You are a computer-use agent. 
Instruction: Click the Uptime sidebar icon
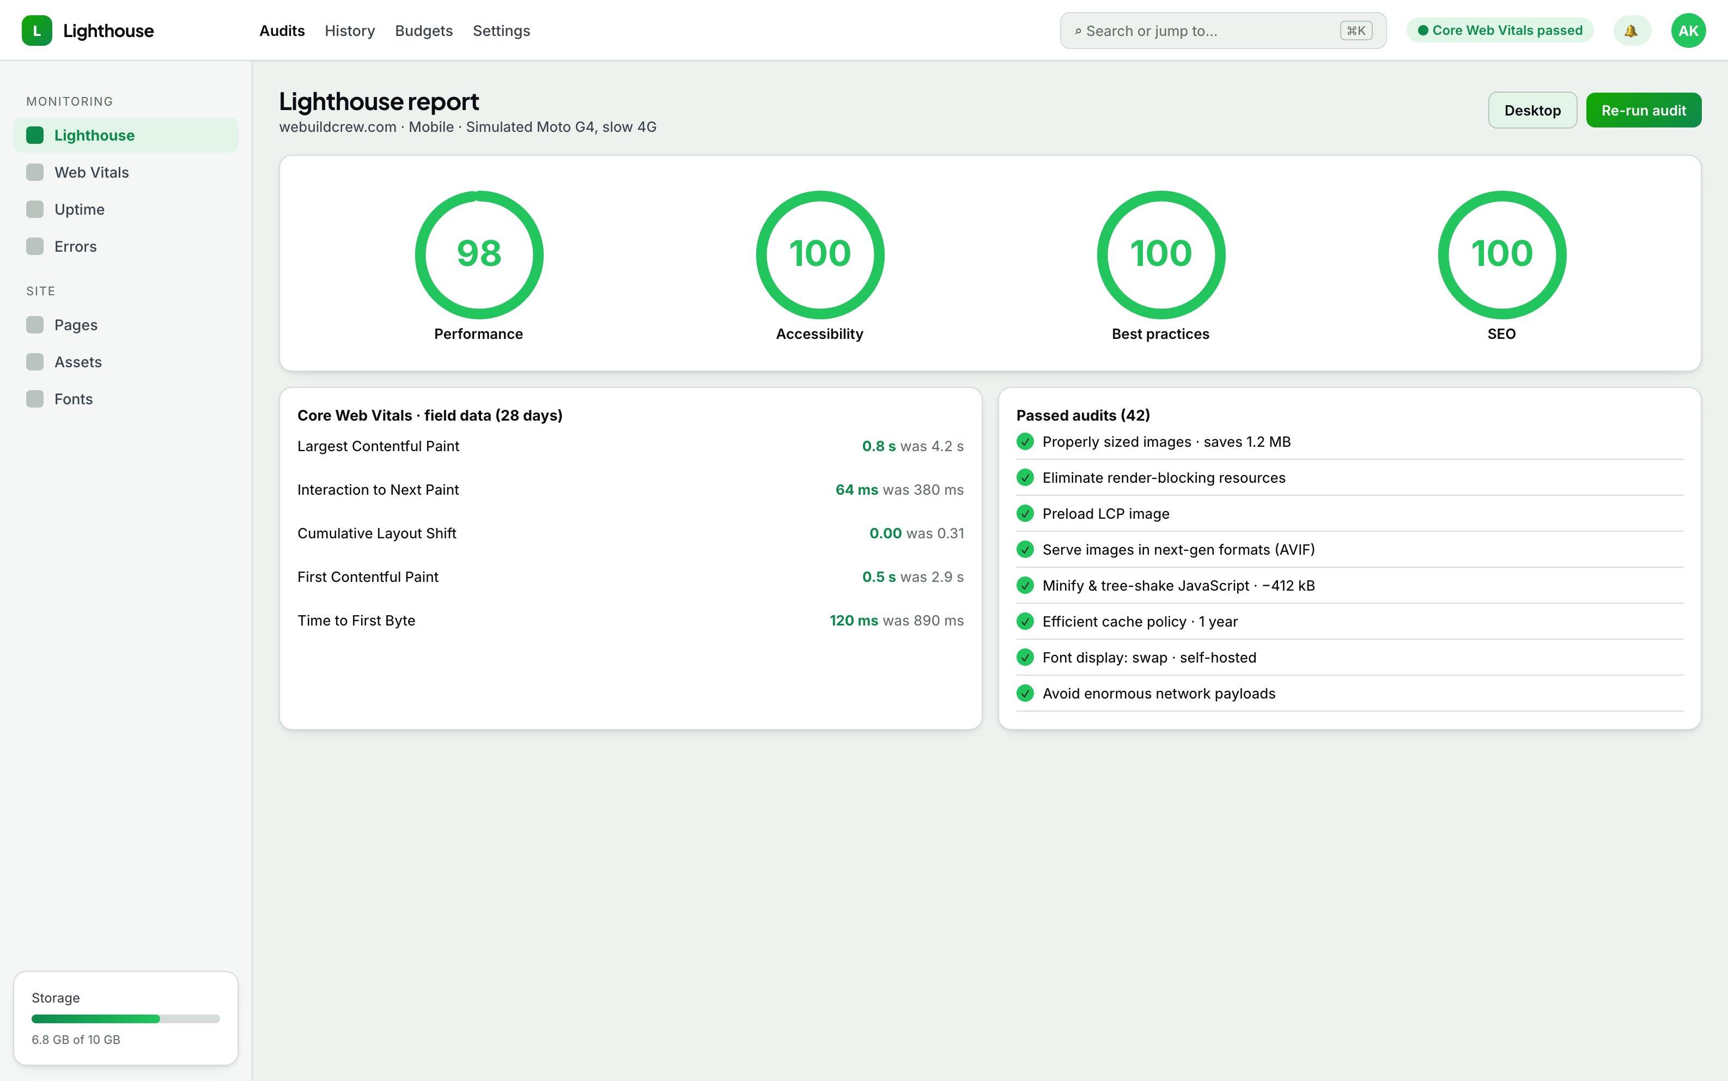point(35,209)
